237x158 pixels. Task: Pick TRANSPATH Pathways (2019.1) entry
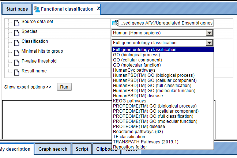coord(146,142)
